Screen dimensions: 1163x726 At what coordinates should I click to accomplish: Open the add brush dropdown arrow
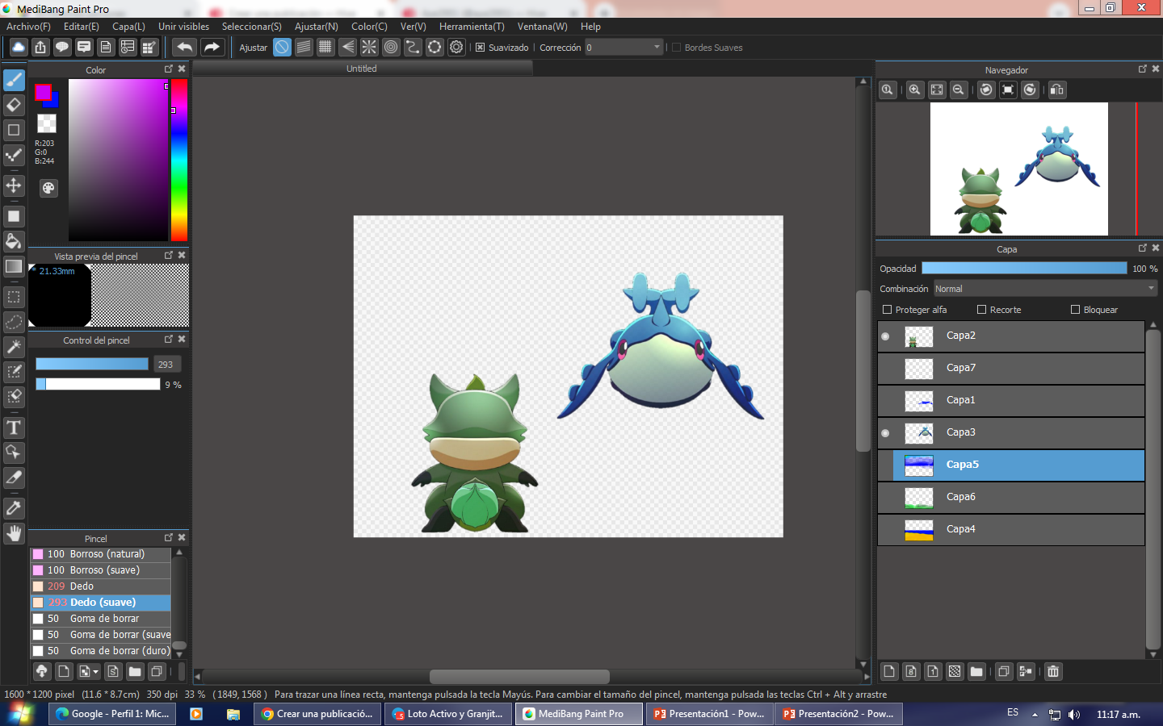(96, 671)
